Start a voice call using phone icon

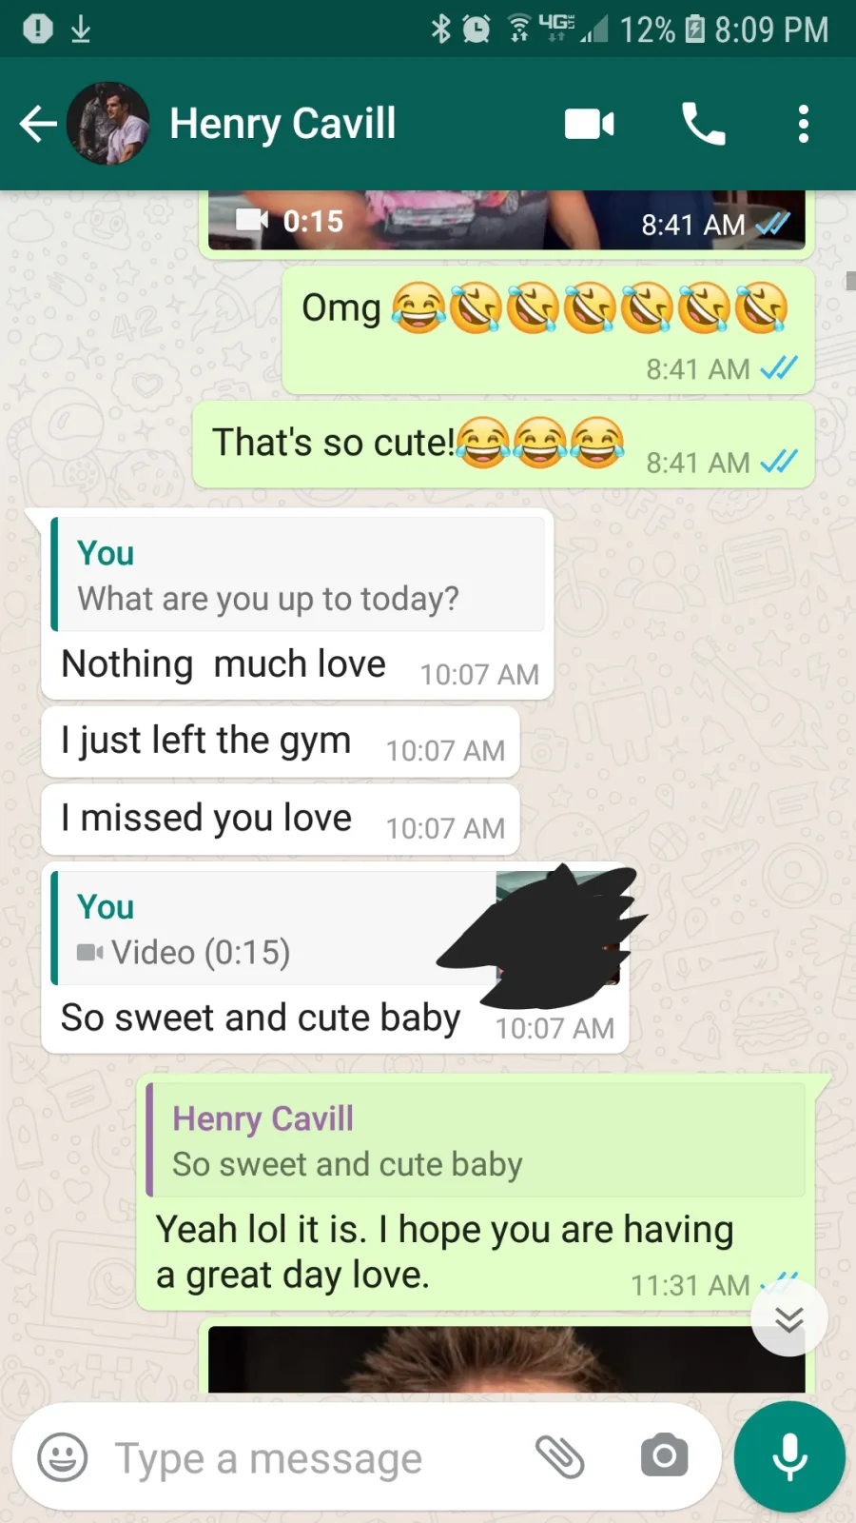[704, 124]
